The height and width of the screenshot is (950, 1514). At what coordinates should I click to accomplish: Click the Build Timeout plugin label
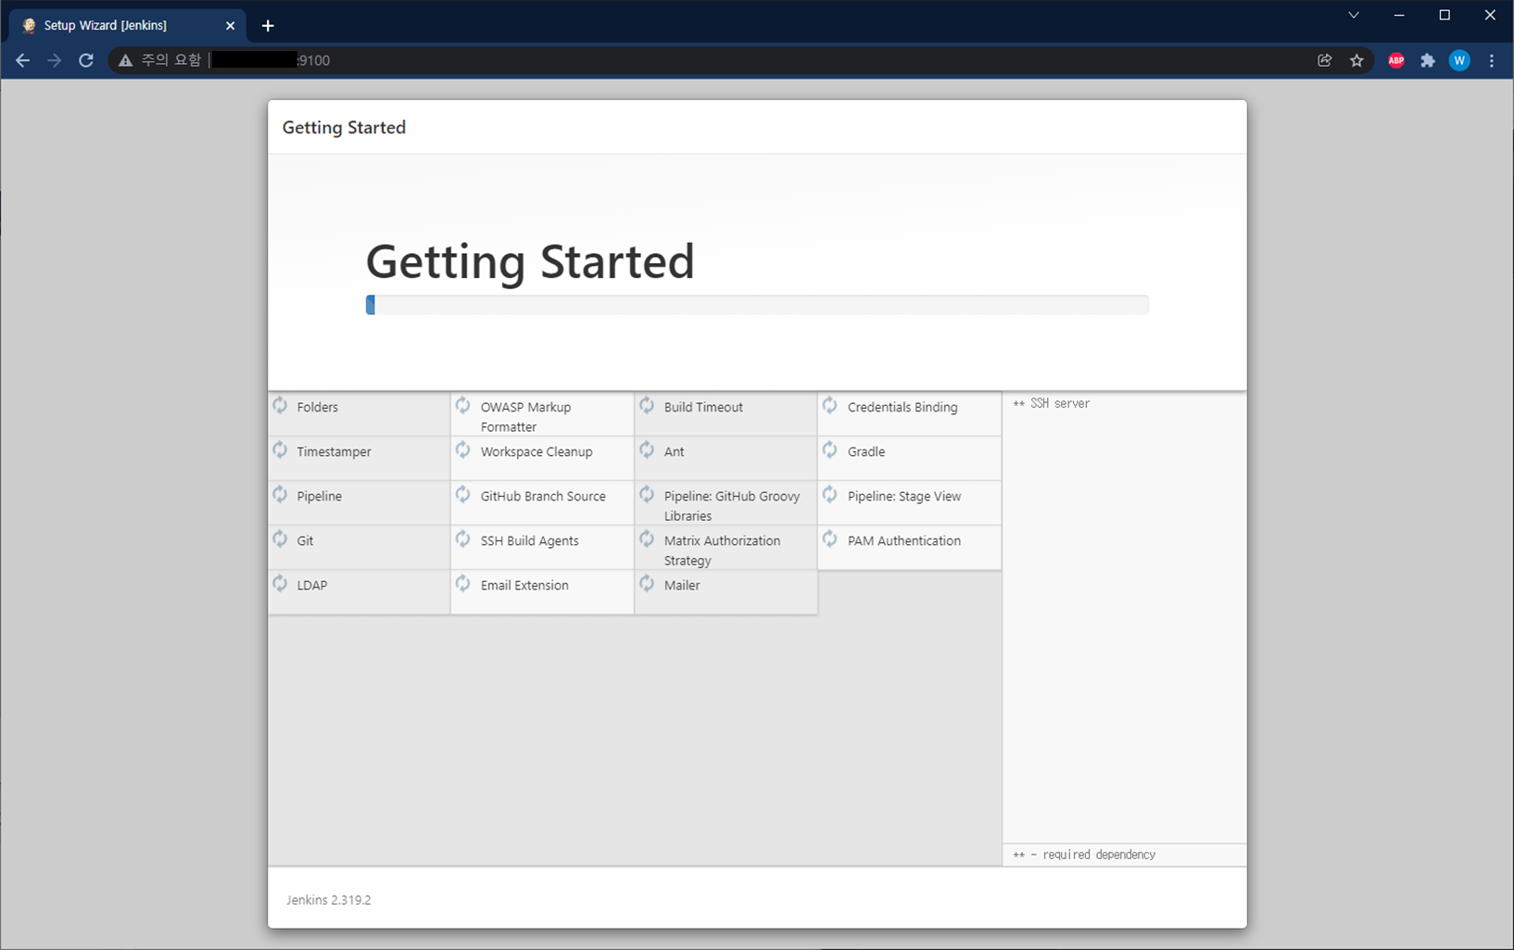[703, 407]
